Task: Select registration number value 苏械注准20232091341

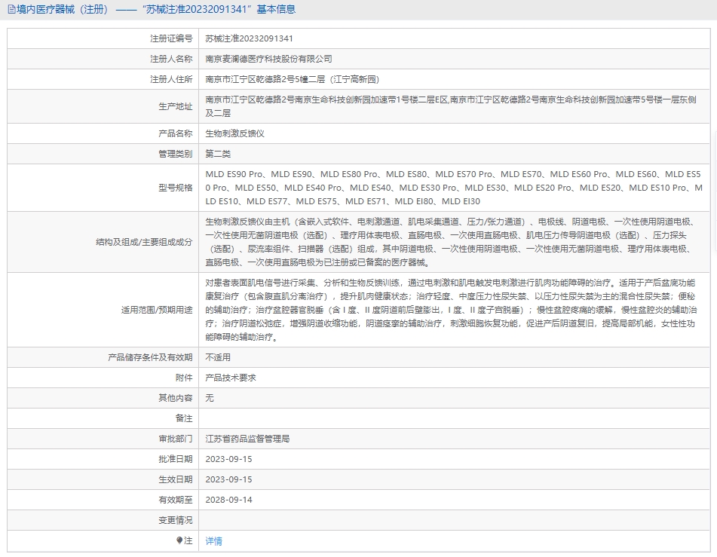Action: point(250,39)
